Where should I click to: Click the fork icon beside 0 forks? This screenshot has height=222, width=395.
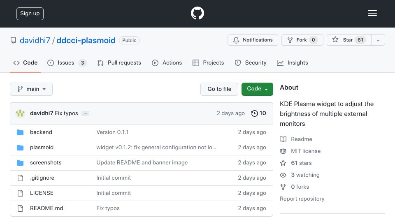click(283, 187)
